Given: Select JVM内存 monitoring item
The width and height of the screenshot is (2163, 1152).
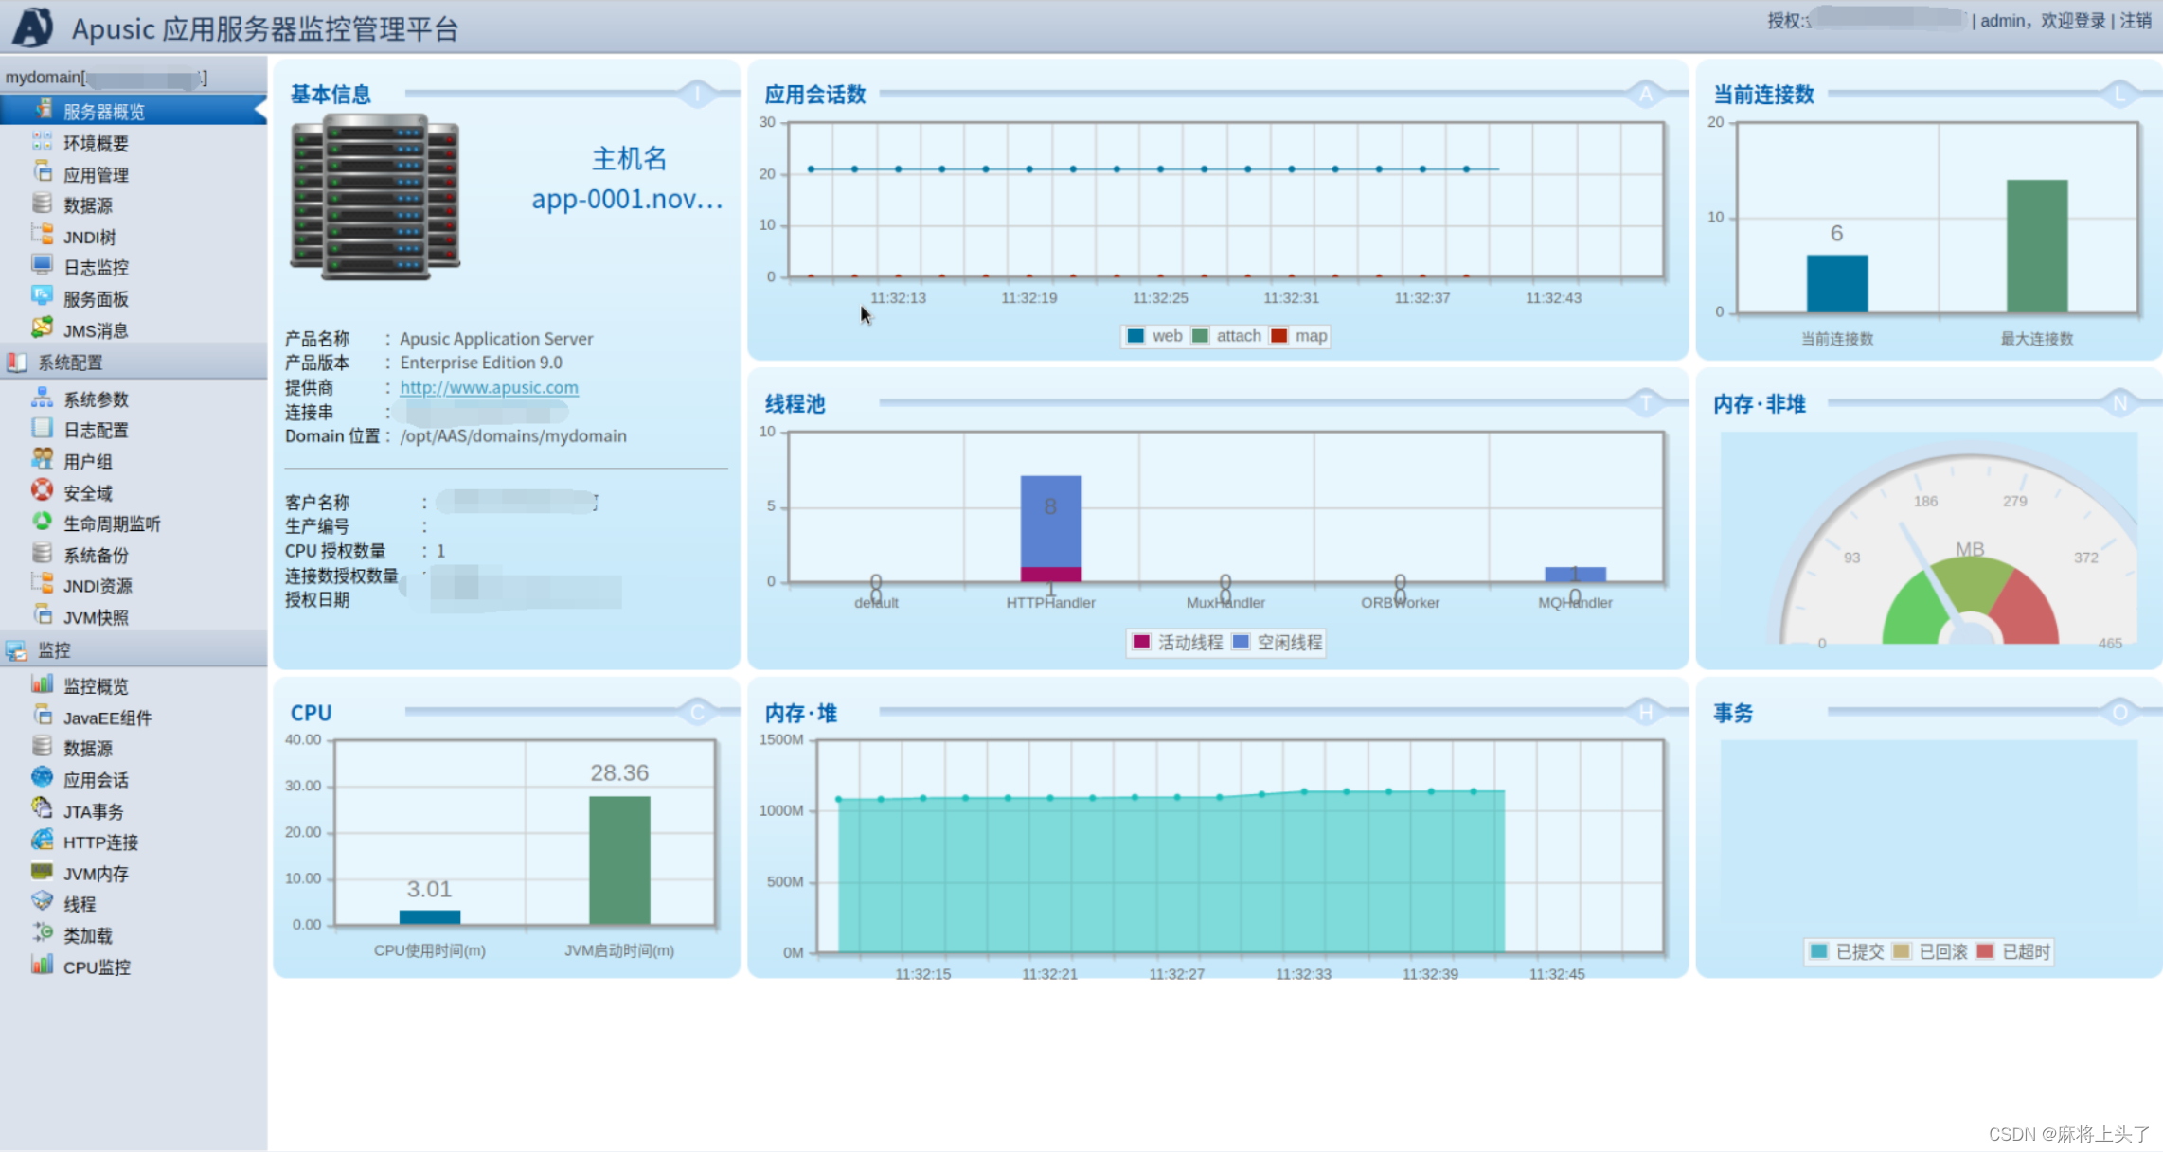Looking at the screenshot, I should click(x=95, y=874).
